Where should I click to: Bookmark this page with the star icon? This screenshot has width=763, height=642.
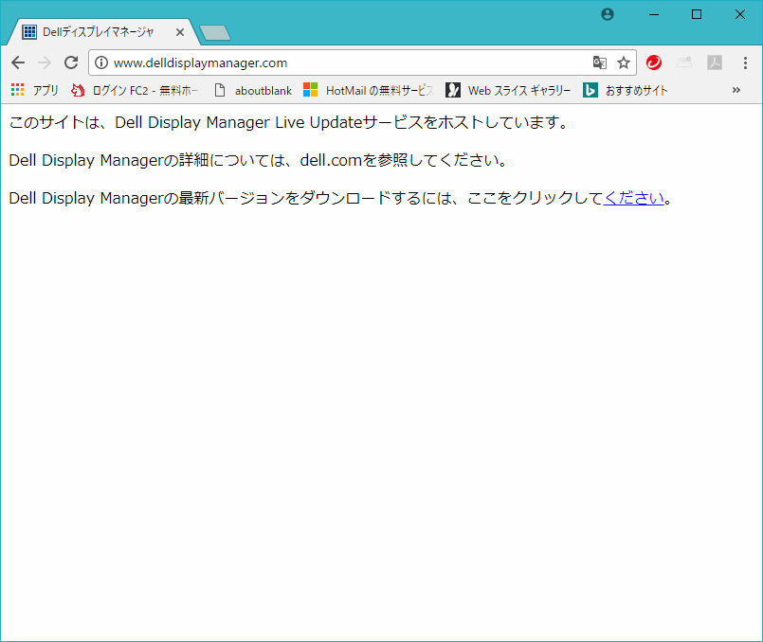[x=623, y=62]
